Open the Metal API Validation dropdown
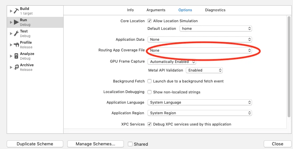 (204, 70)
